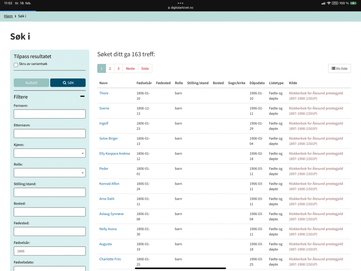Click the Hjem breadcrumb link
This screenshot has width=361, height=271.
[x=8, y=16]
